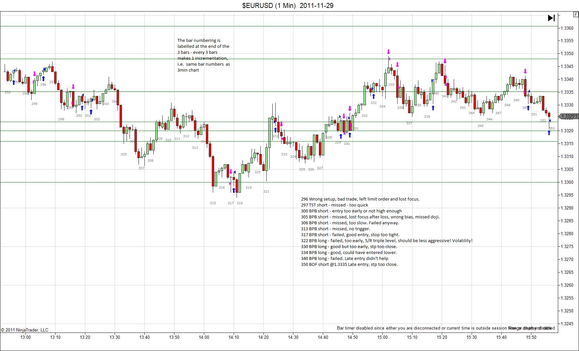
Task: Select note '340 BPB long - failed'
Action: click(x=345, y=258)
